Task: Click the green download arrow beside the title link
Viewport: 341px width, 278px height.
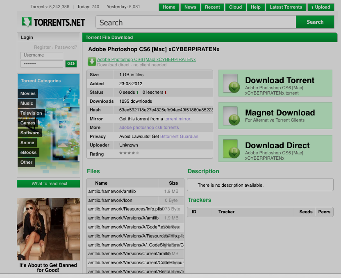Action: [92, 62]
